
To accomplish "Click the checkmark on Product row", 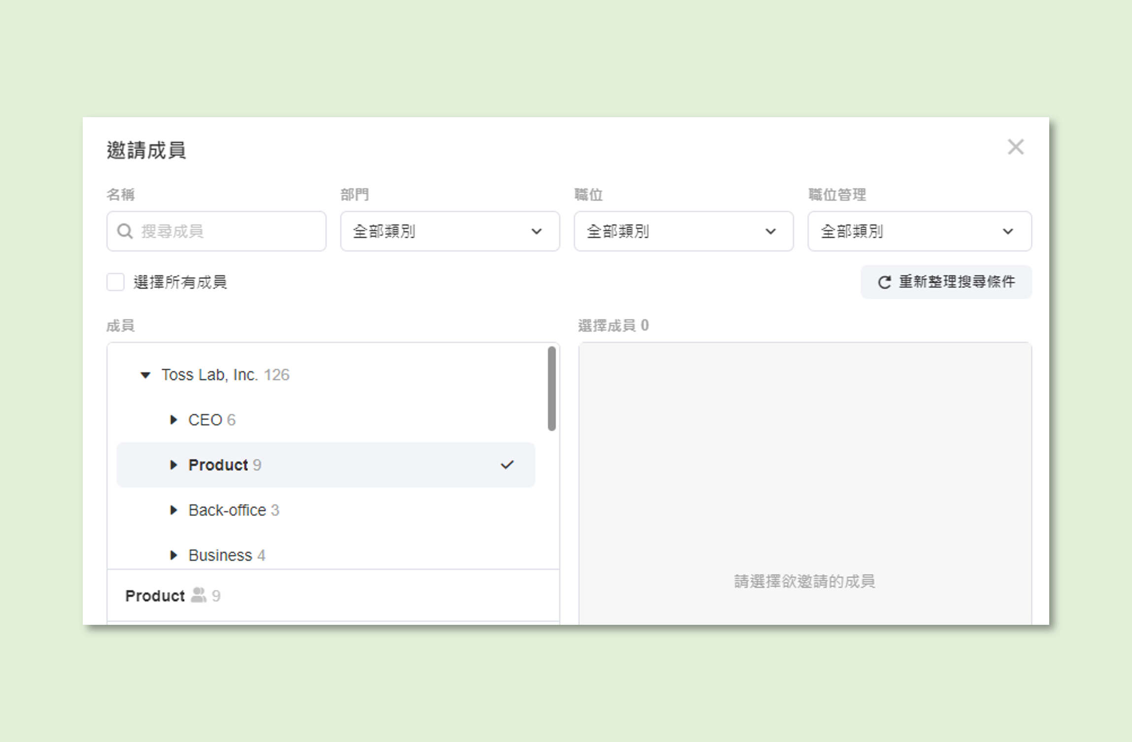I will tap(507, 465).
